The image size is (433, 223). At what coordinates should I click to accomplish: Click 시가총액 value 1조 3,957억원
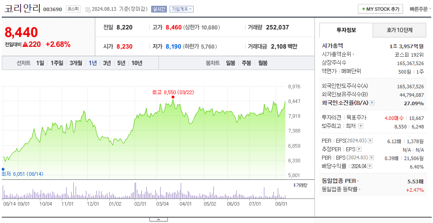[407, 46]
